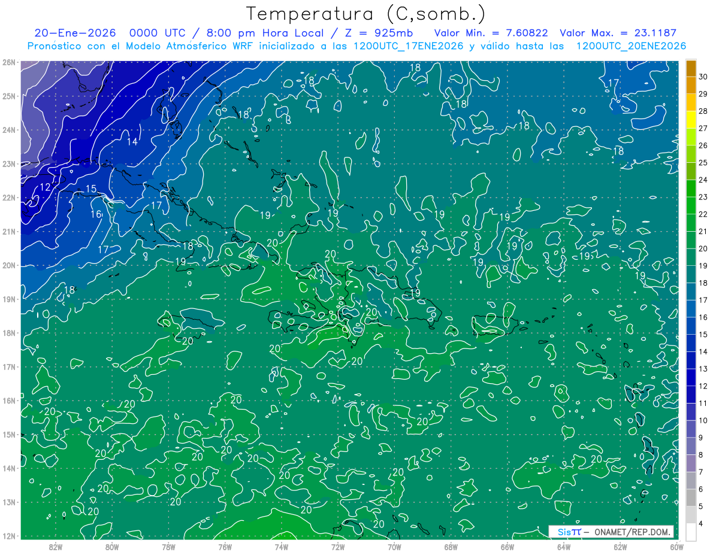Click the '68W' longitude axis label

click(451, 546)
